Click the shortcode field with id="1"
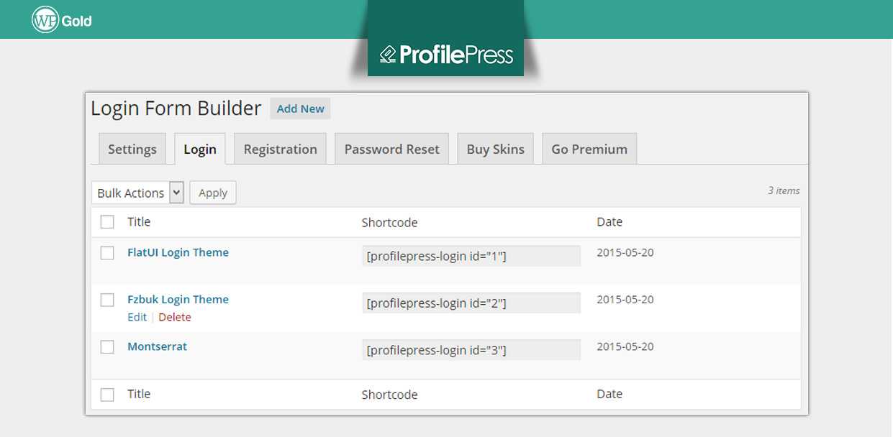Viewport: 893px width, 437px height. point(471,256)
